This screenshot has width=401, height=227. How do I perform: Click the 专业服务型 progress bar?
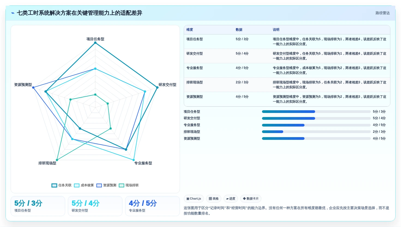coord(316,125)
